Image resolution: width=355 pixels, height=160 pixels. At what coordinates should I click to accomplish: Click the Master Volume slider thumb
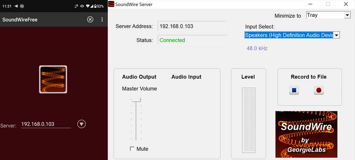136,100
